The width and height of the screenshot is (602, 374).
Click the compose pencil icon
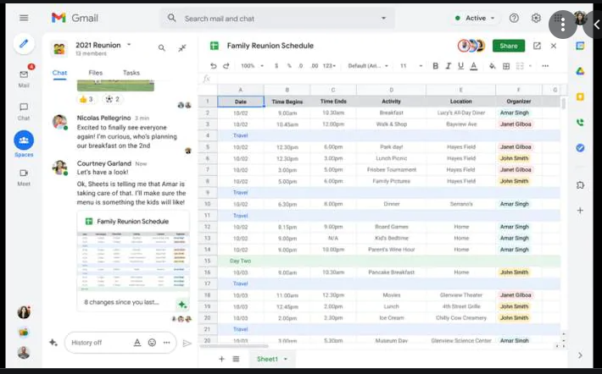point(24,44)
